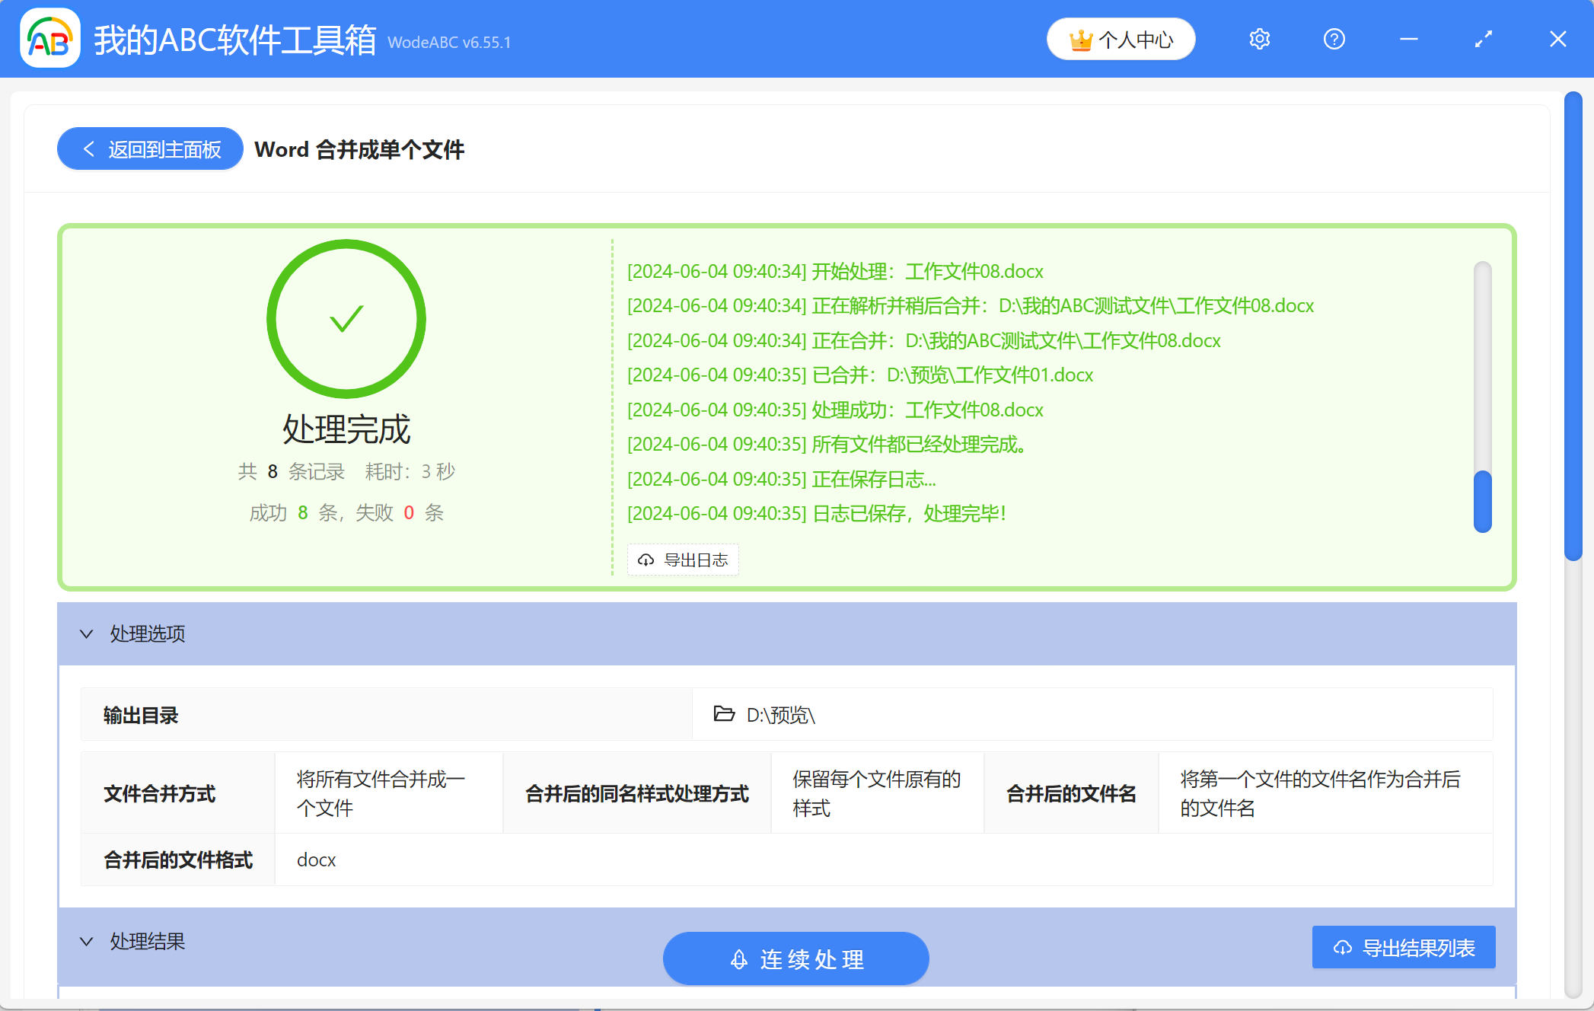The image size is (1594, 1011).
Task: Click the log panel scrollbar thumb
Action: click(x=1482, y=502)
